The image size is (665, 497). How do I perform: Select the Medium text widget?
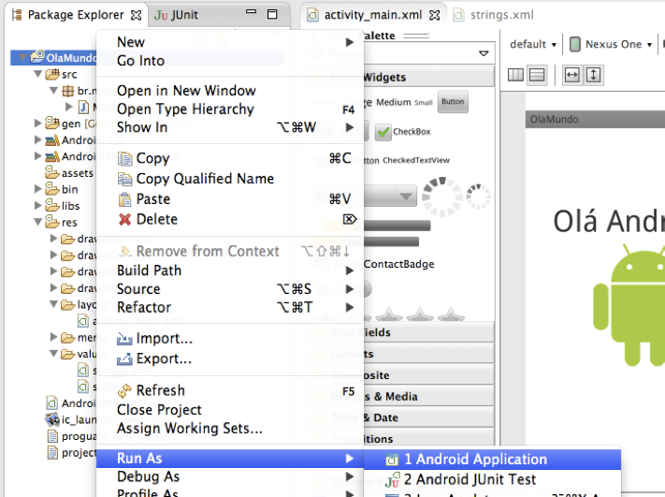click(x=394, y=102)
